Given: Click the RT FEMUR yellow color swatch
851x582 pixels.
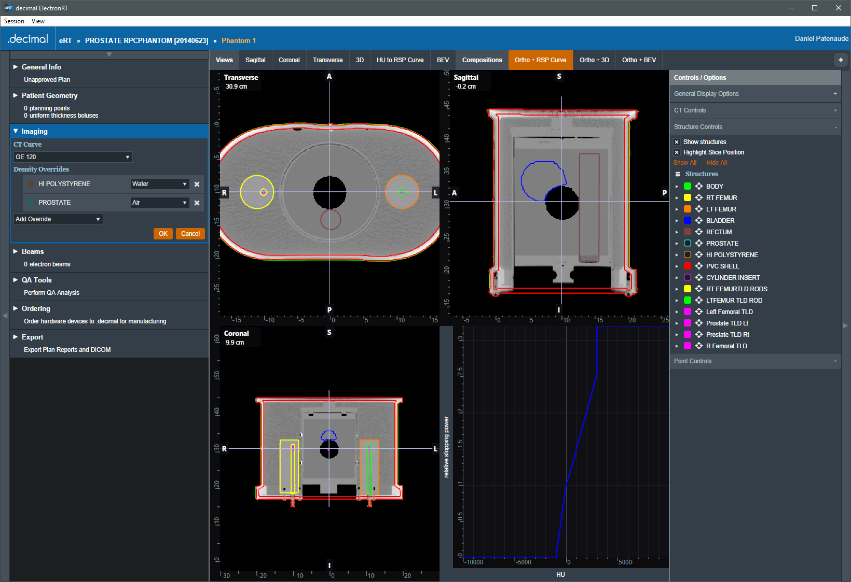Looking at the screenshot, I should (x=688, y=198).
